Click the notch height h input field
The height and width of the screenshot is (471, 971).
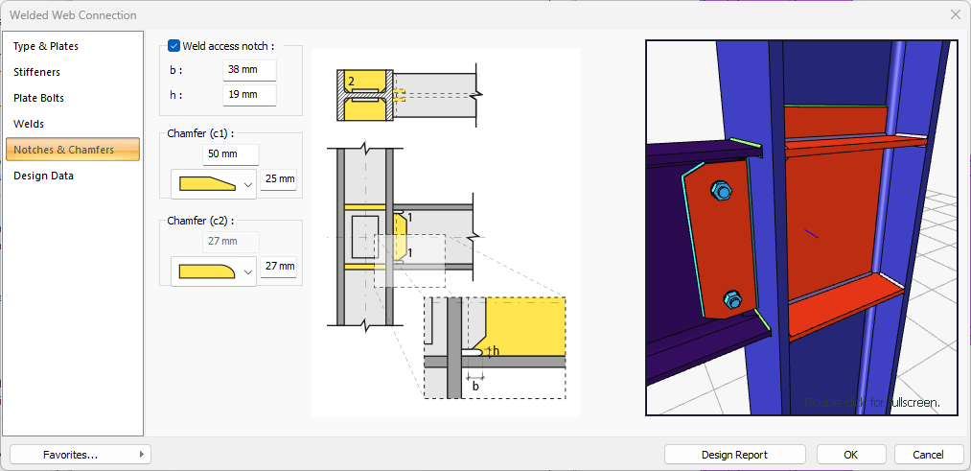tap(249, 95)
